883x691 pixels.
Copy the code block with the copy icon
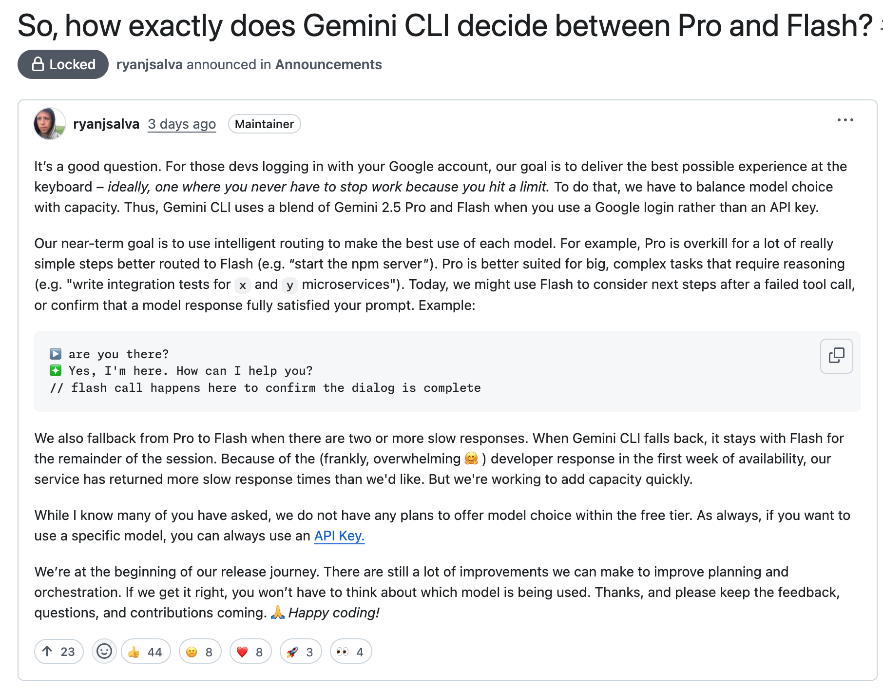pyautogui.click(x=836, y=356)
